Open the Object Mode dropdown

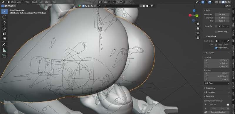coord(16,2)
